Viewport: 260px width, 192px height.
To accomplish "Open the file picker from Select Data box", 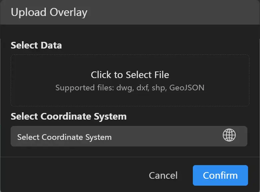I will [x=130, y=80].
